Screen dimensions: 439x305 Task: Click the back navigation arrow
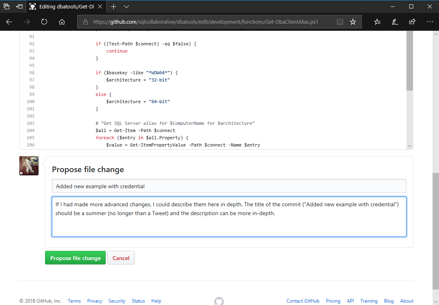pyautogui.click(x=9, y=22)
